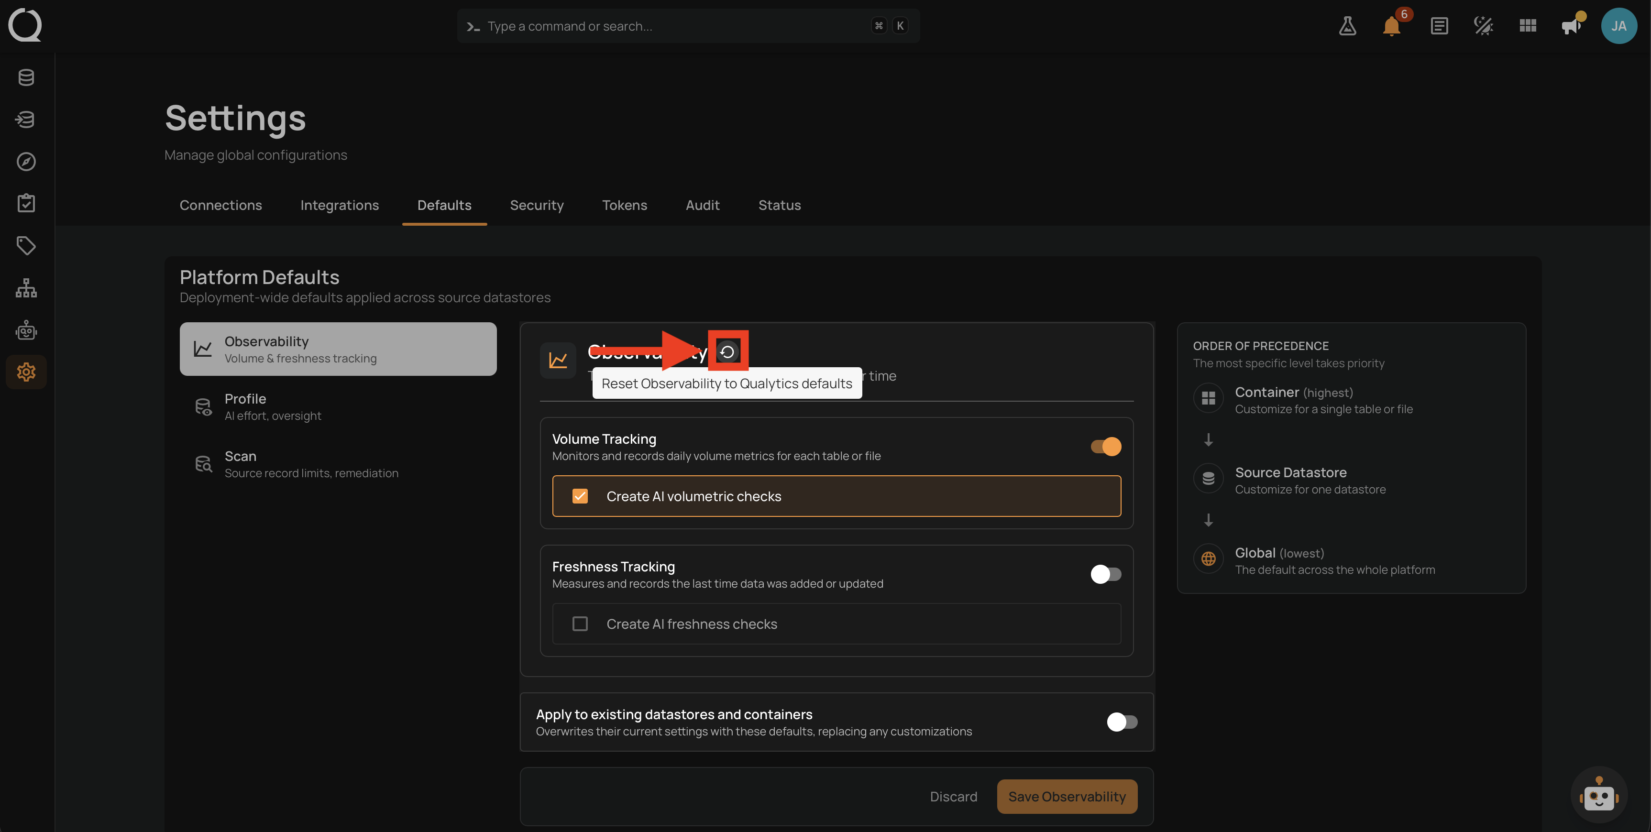Viewport: 1651px width, 832px height.
Task: Open the notifications bell
Action: point(1391,26)
